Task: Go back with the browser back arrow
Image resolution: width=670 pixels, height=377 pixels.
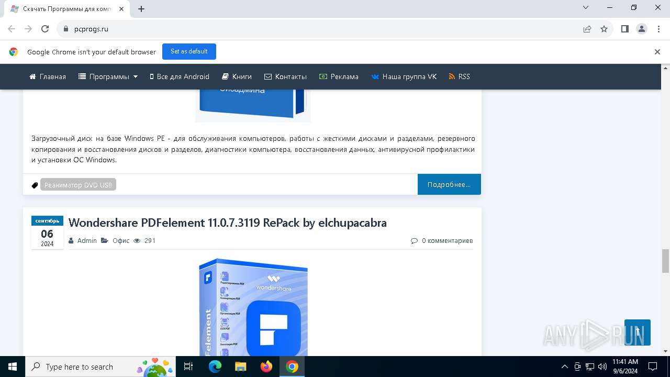Action: click(x=12, y=29)
